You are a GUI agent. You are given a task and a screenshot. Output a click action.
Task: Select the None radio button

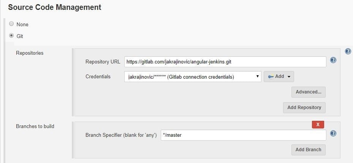click(x=11, y=24)
